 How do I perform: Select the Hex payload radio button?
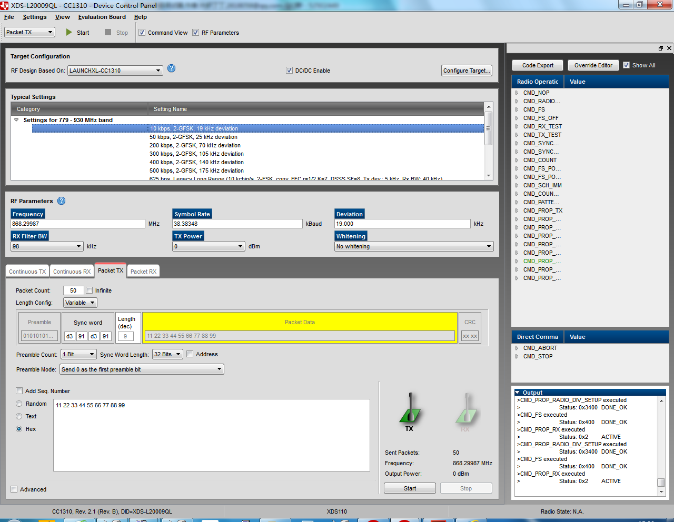pos(19,429)
